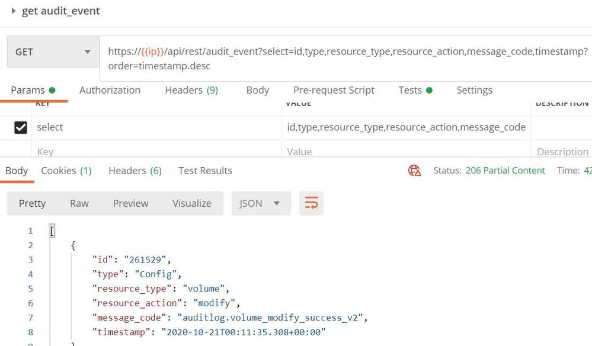Open the GET method dropdown

tap(53, 52)
